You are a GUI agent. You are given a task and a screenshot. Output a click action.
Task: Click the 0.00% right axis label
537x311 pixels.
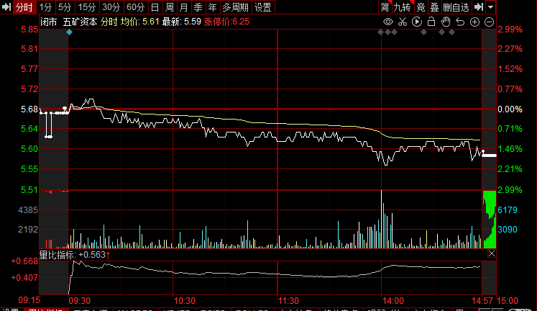point(510,109)
